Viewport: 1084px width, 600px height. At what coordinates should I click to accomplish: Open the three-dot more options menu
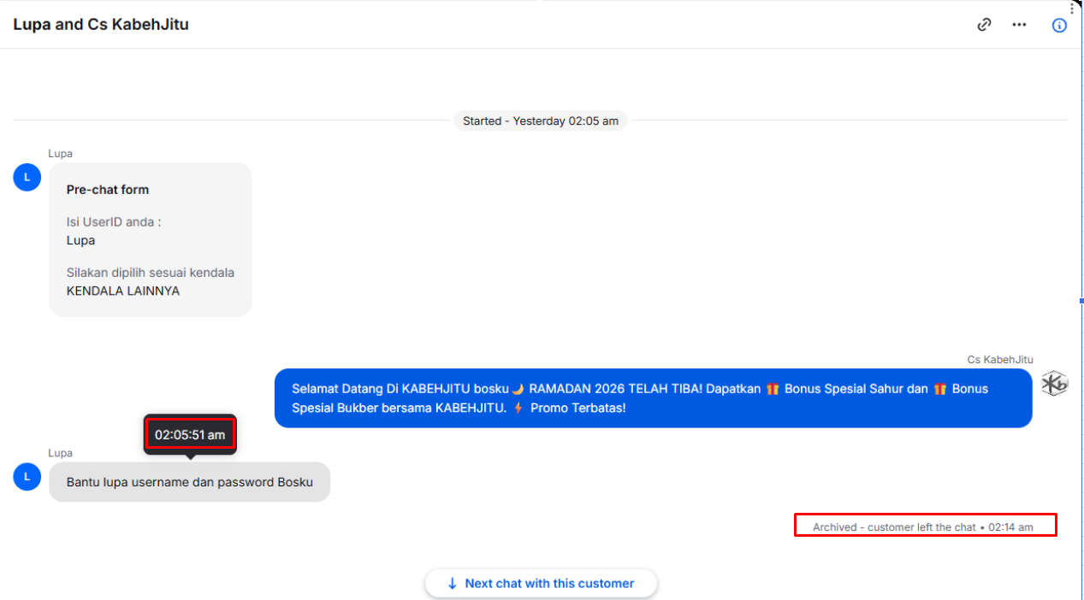1019,25
